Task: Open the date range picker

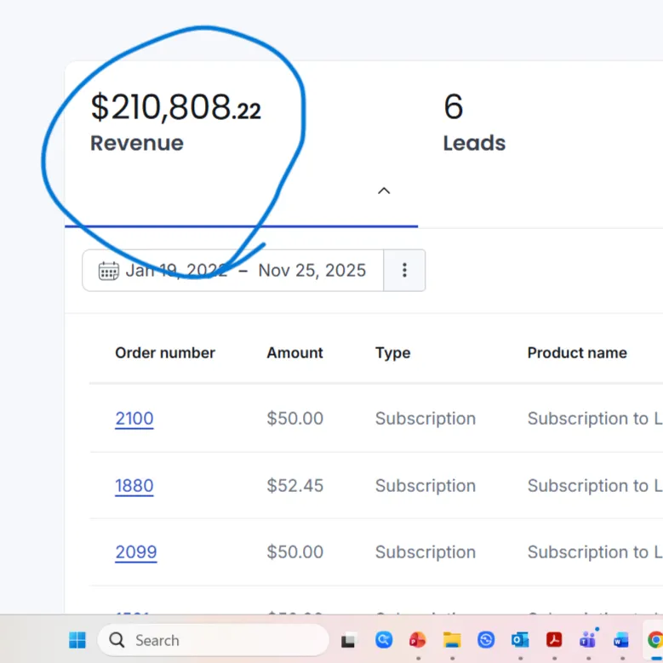Action: 245,271
